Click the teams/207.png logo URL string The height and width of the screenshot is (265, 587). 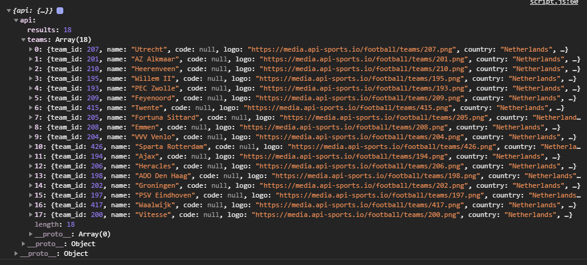point(352,49)
